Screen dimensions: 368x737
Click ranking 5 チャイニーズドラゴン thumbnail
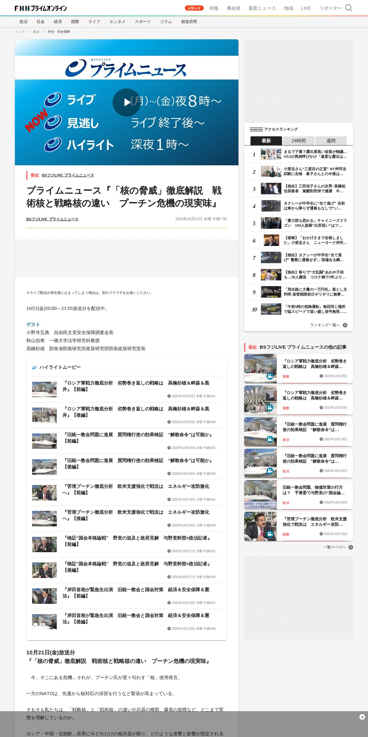click(271, 223)
